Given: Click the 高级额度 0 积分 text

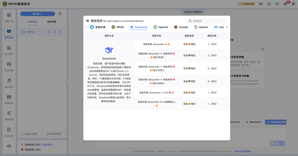Looking at the screenshot, I should pos(33,150).
